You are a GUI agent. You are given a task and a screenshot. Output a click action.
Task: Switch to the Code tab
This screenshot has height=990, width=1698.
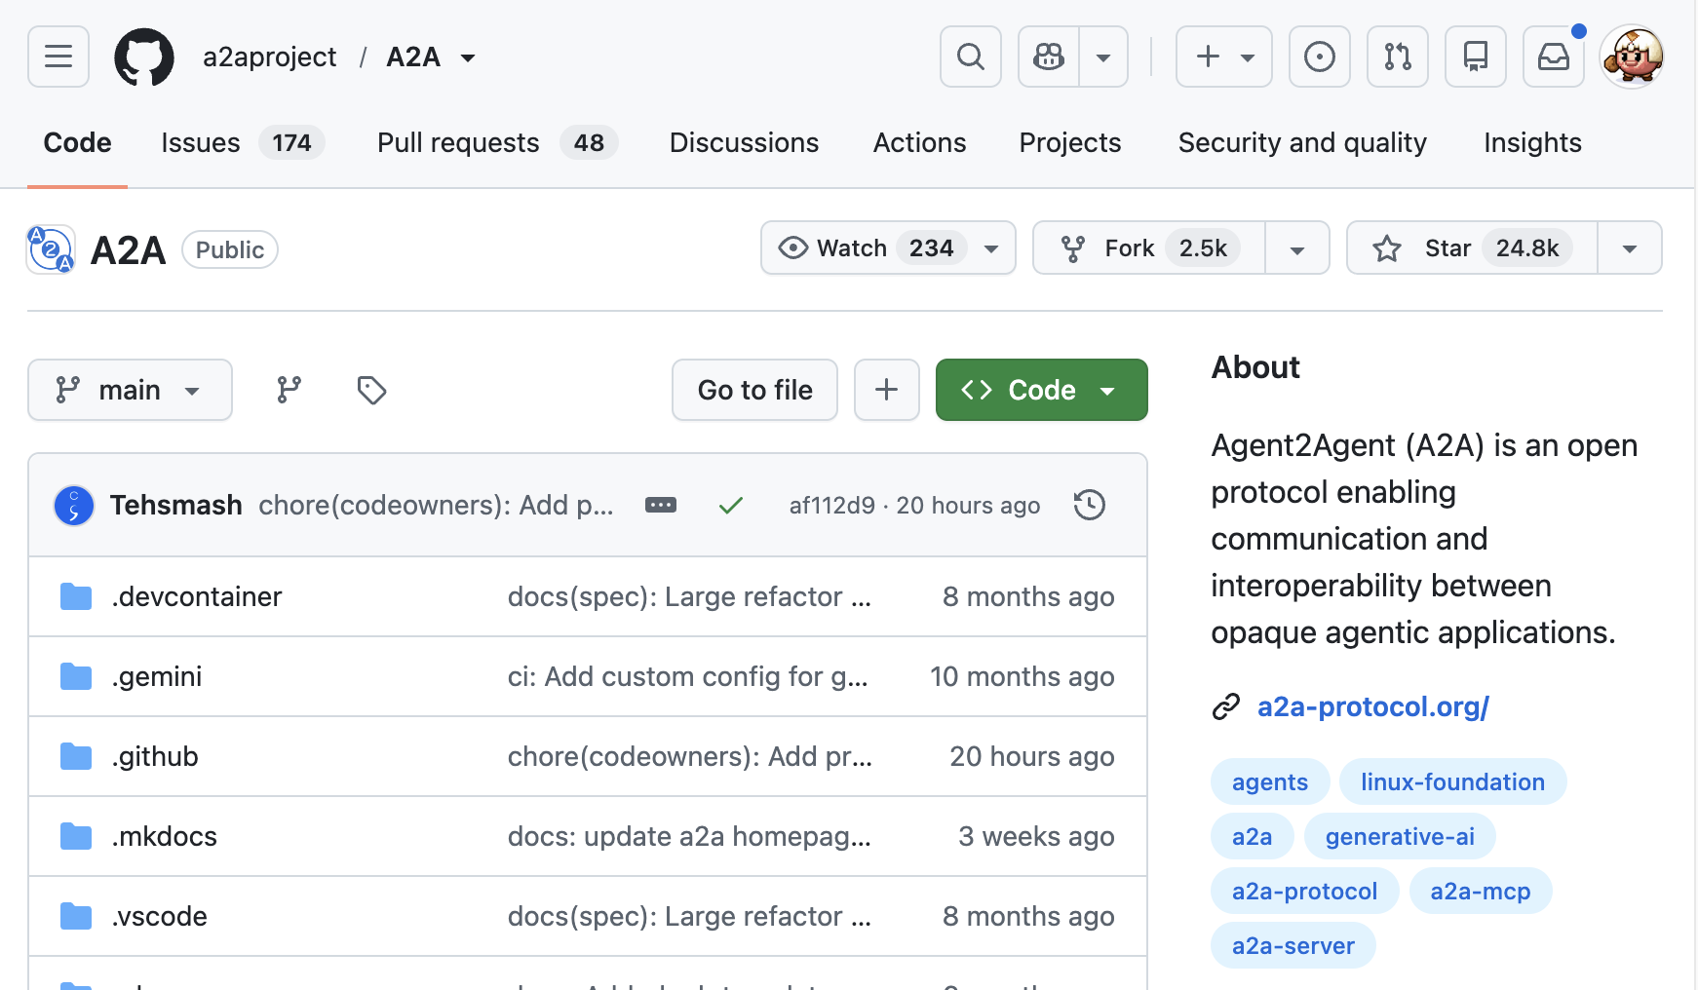coord(77,142)
